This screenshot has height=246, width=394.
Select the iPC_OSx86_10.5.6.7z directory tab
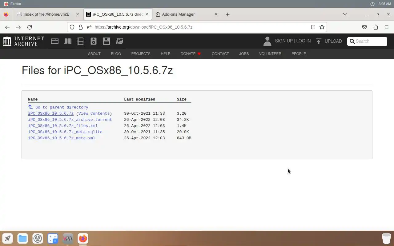point(118,14)
